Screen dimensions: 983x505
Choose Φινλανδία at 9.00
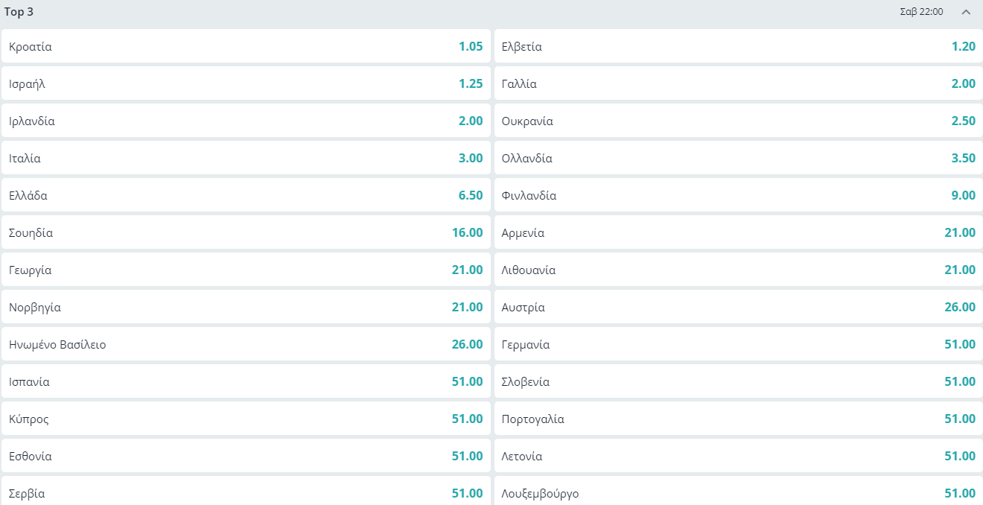pyautogui.click(x=738, y=195)
